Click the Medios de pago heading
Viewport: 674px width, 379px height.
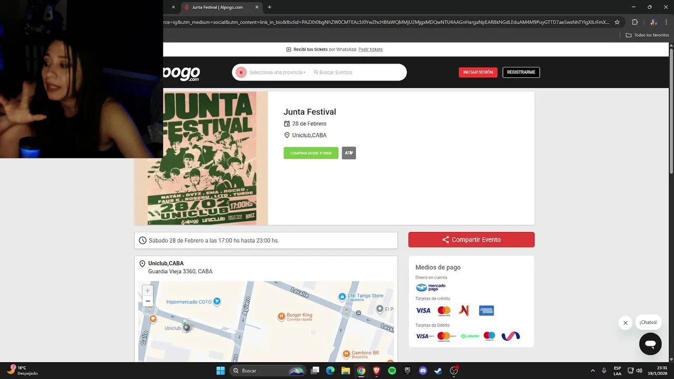438,267
